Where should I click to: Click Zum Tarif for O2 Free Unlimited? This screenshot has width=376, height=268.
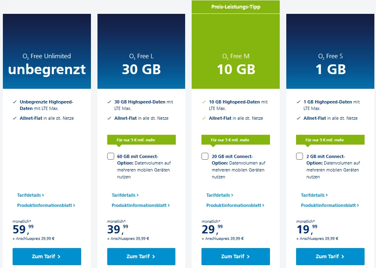47,257
